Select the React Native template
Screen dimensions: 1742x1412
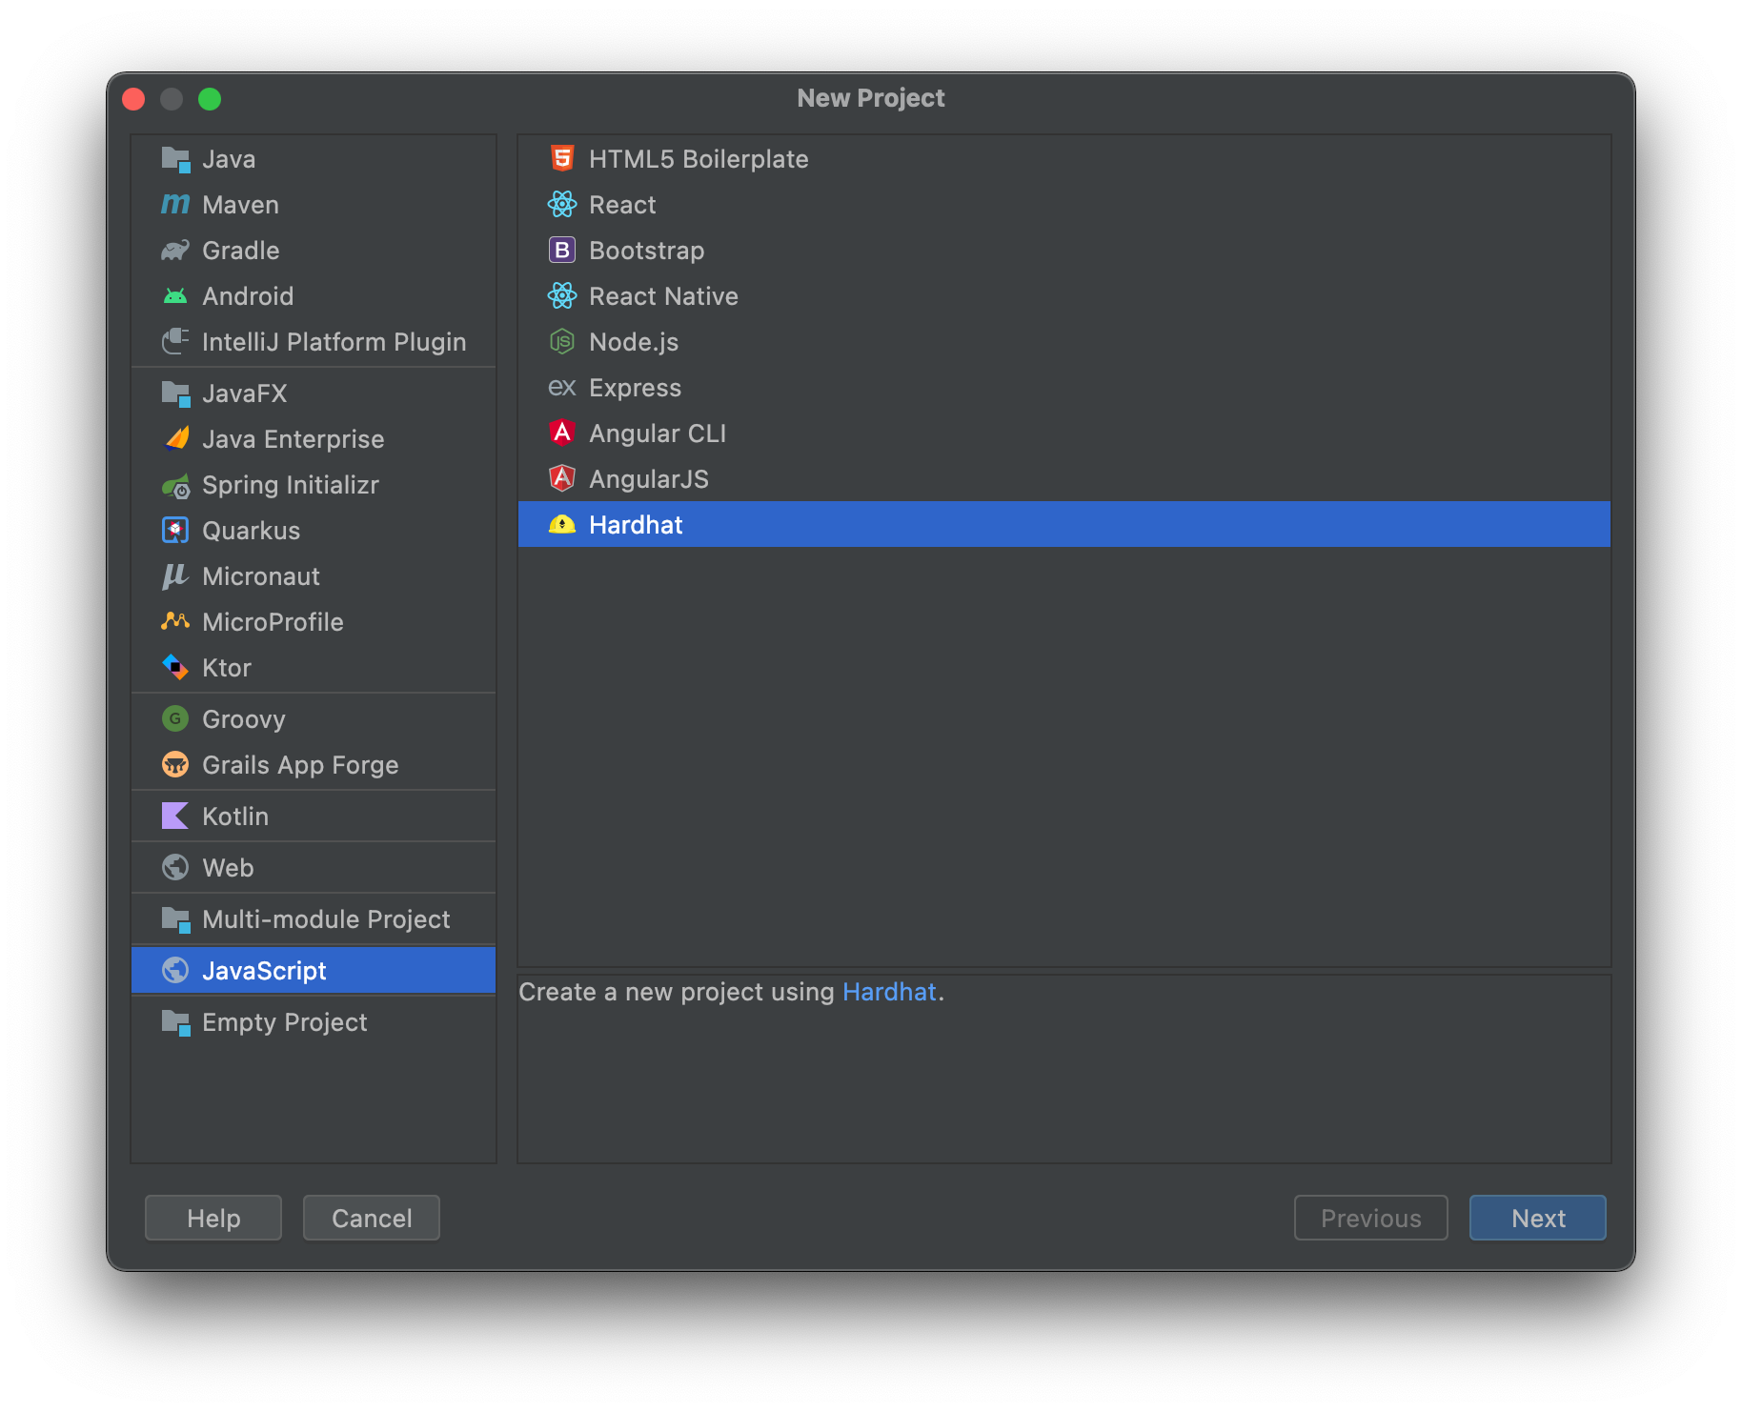1064,296
